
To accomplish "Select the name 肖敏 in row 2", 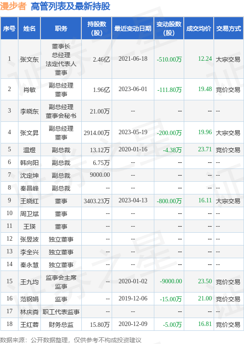I will tap(29, 89).
